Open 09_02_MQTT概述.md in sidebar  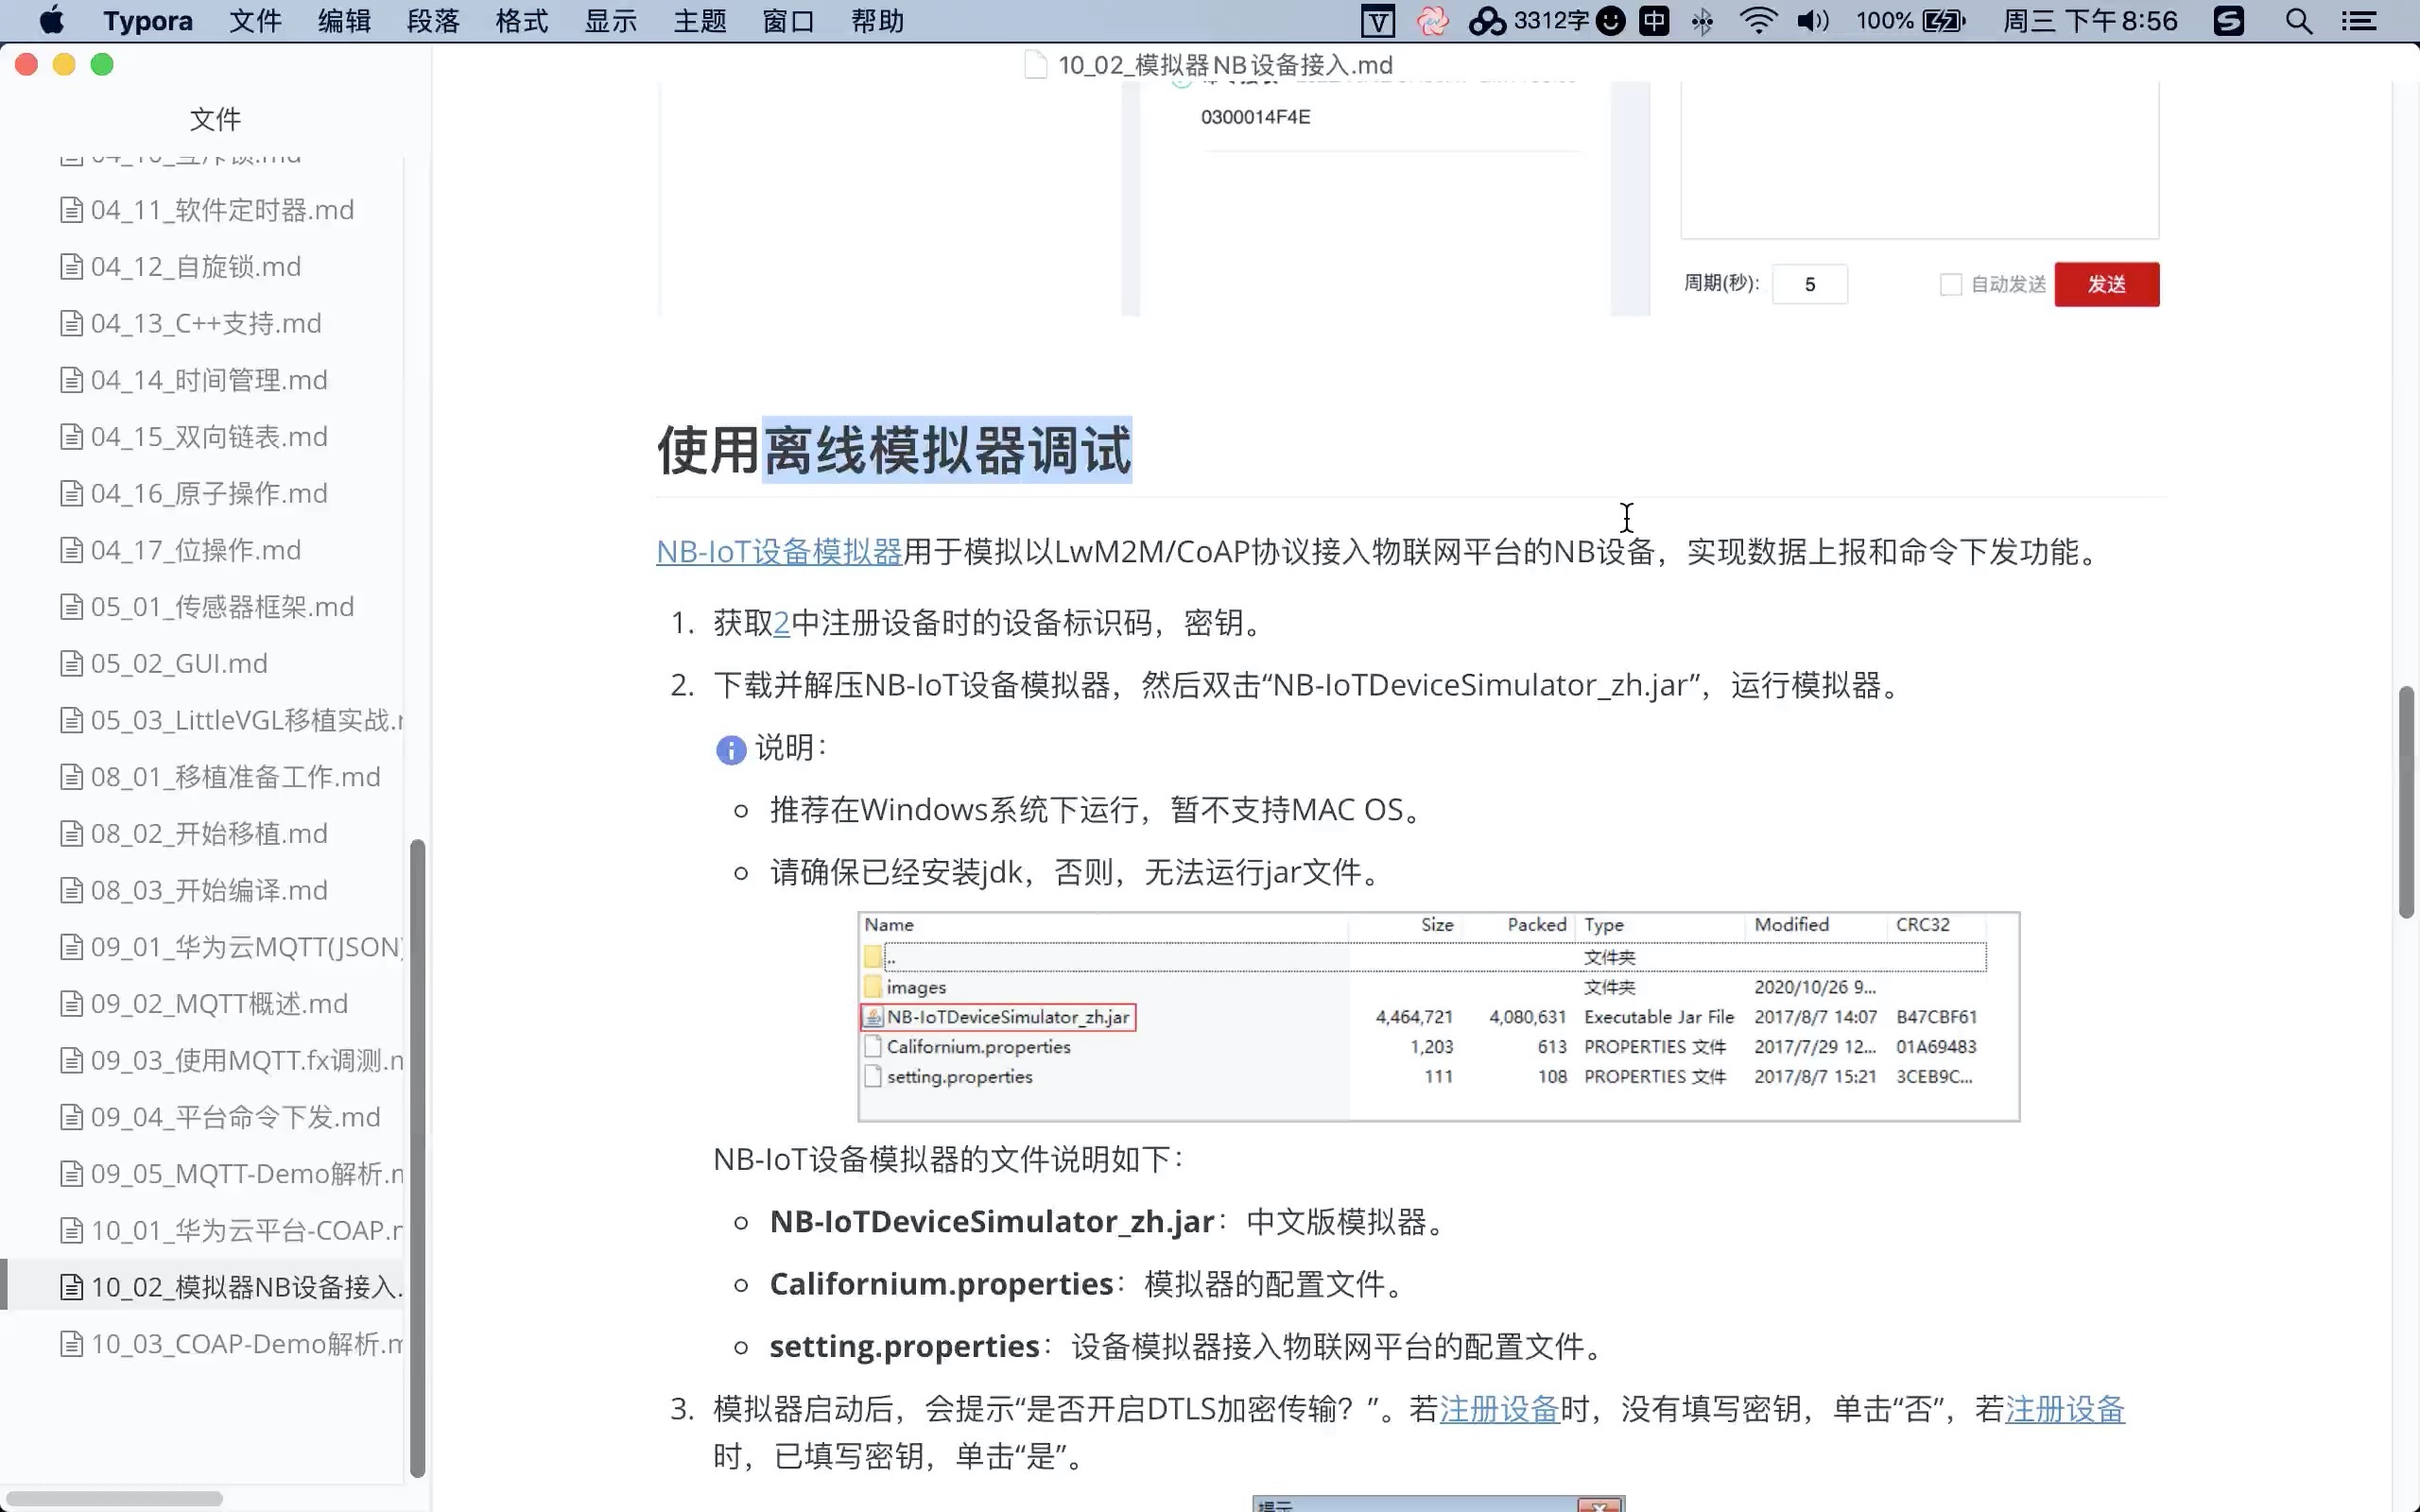pyautogui.click(x=219, y=1004)
